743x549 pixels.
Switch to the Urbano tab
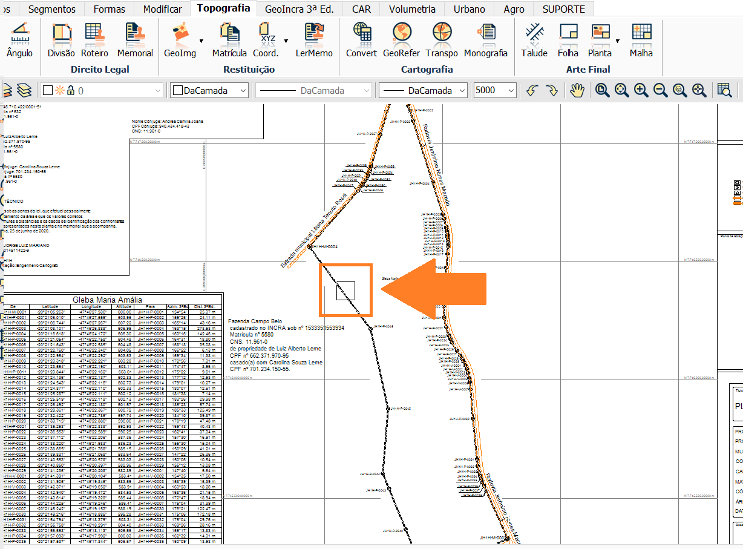[470, 9]
